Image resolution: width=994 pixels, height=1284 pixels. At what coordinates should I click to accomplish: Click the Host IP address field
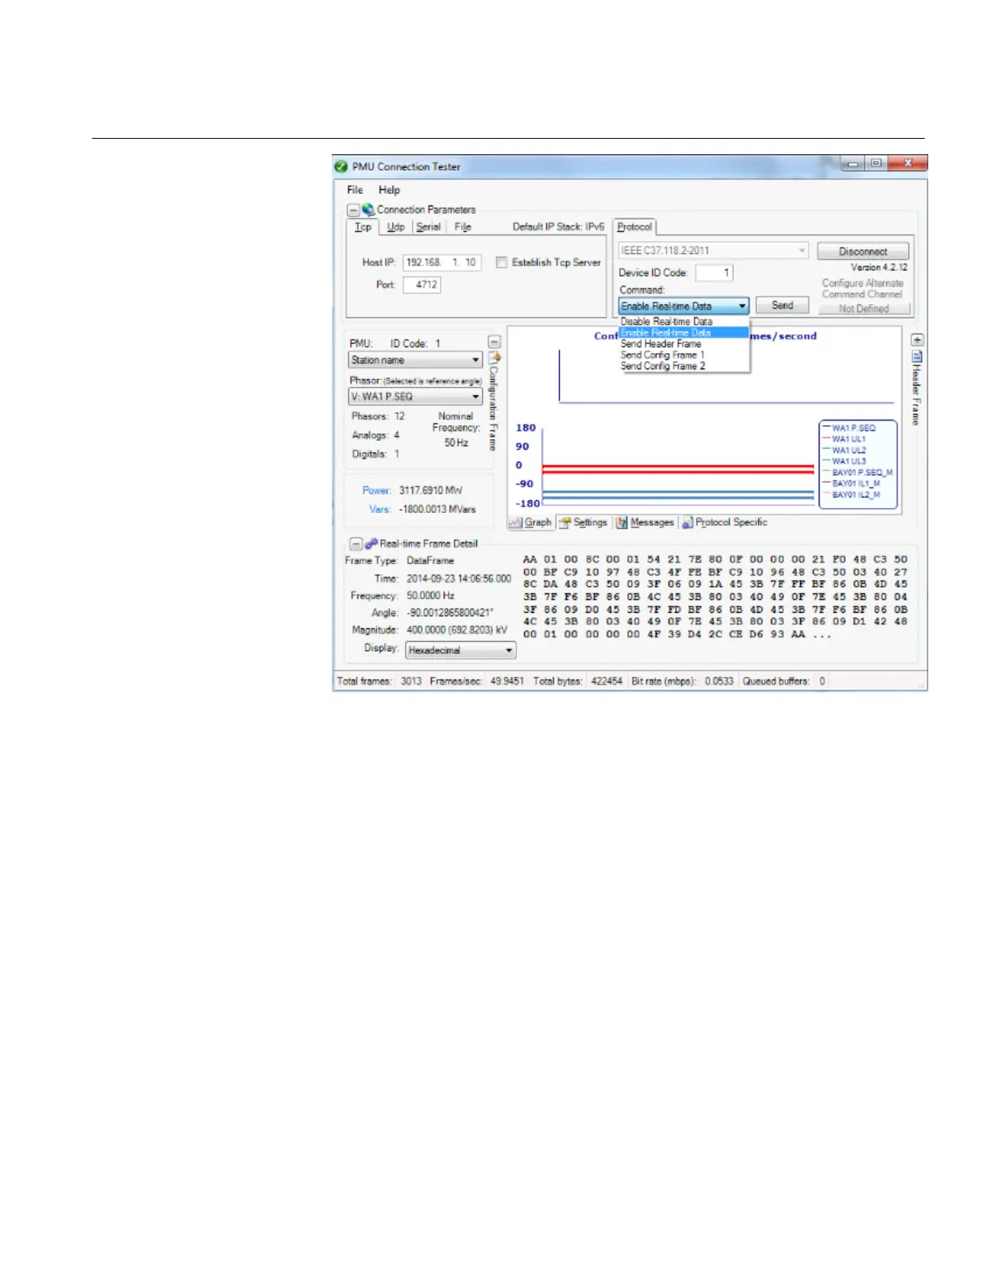442,262
